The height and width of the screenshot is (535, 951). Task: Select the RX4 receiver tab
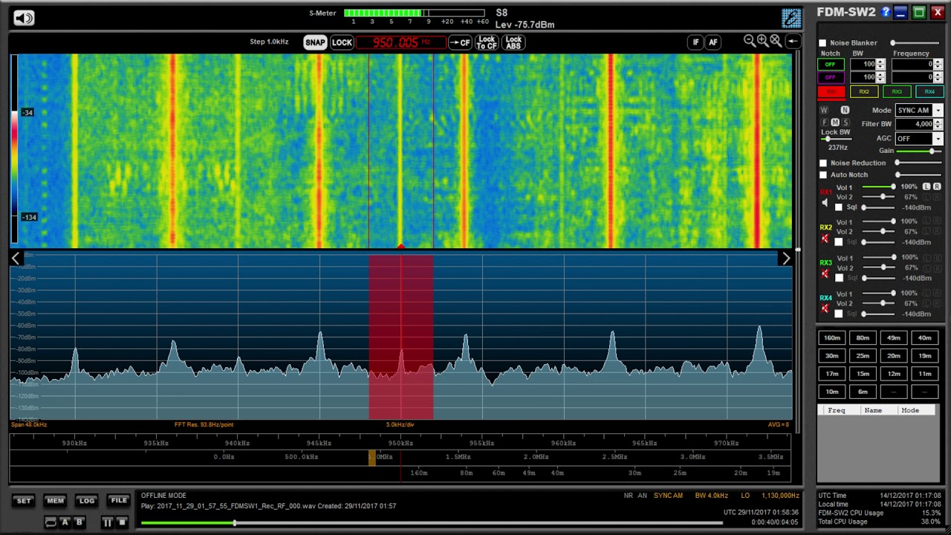929,92
